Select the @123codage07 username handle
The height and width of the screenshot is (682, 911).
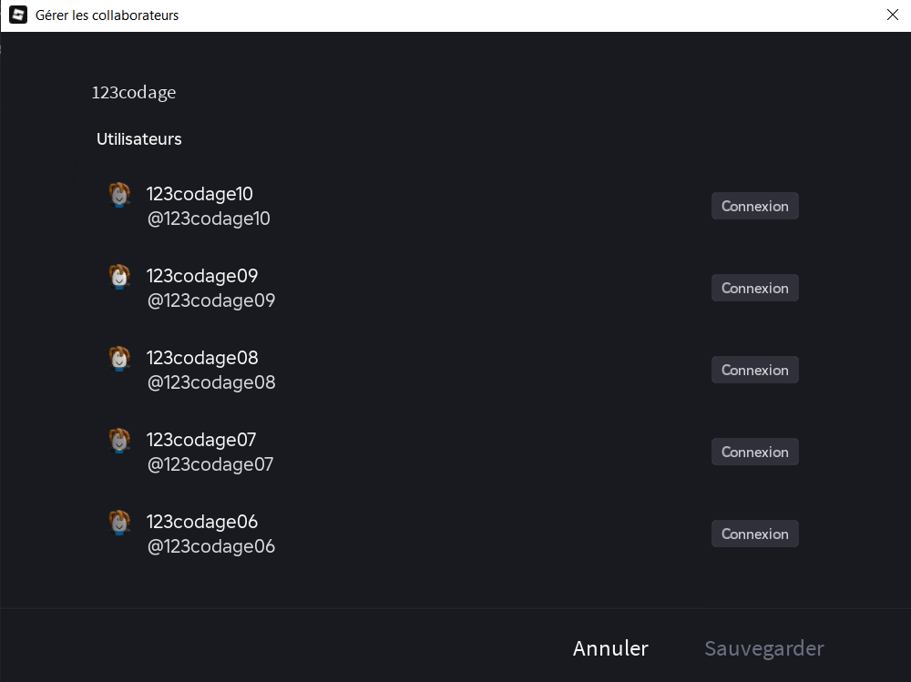pos(210,464)
